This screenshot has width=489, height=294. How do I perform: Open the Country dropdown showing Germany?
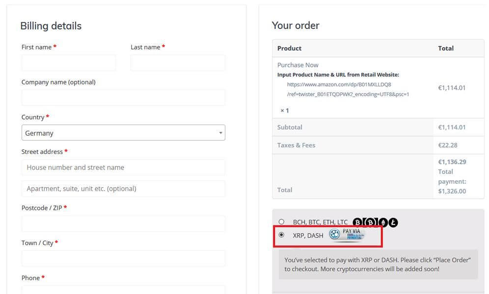click(x=123, y=133)
